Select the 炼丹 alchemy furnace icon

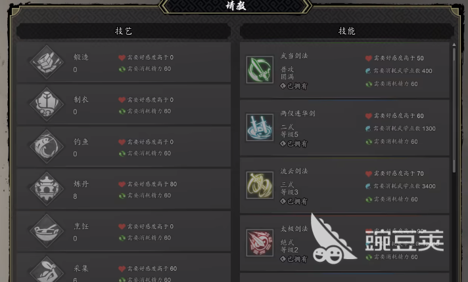[47, 189]
